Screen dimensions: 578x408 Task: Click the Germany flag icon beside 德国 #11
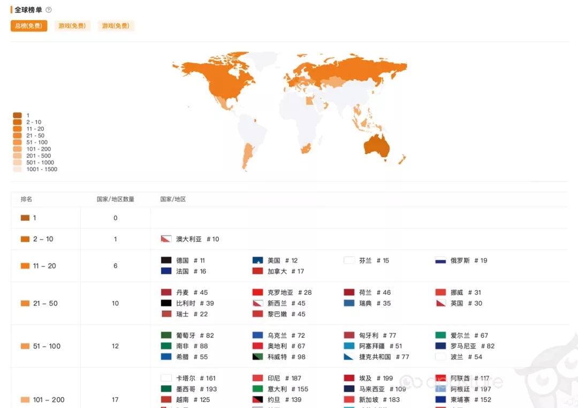pyautogui.click(x=166, y=260)
